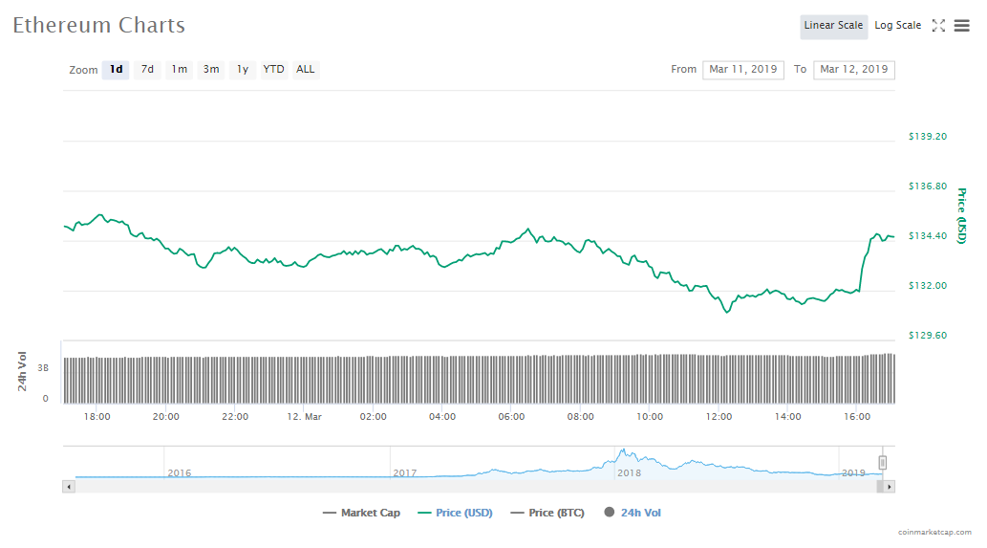This screenshot has width=987, height=548.
Task: Switch to Linear Scale
Action: 833,26
